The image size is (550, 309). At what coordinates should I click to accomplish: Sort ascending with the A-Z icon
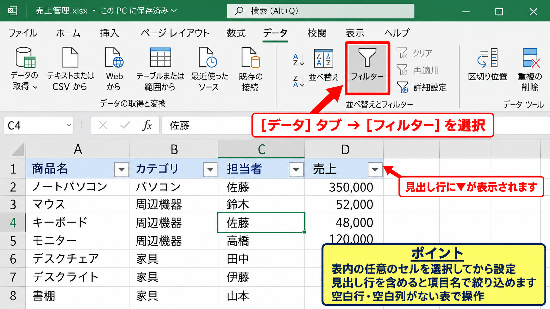click(x=299, y=60)
